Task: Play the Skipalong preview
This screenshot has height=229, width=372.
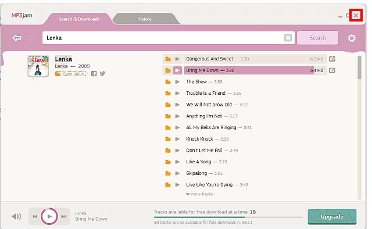Action: tap(177, 173)
